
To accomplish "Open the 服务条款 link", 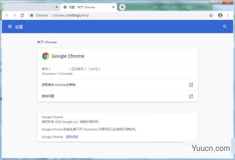I will pos(72,137).
